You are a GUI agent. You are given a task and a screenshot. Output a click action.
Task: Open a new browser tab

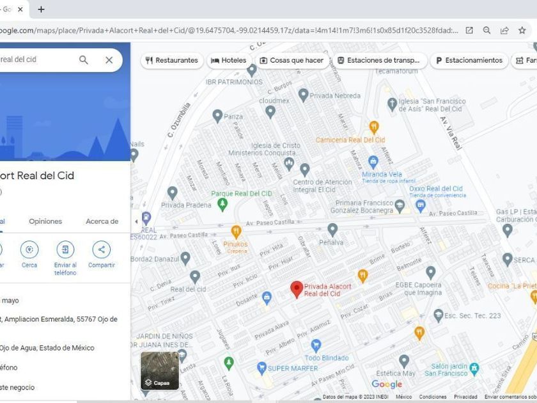[42, 10]
